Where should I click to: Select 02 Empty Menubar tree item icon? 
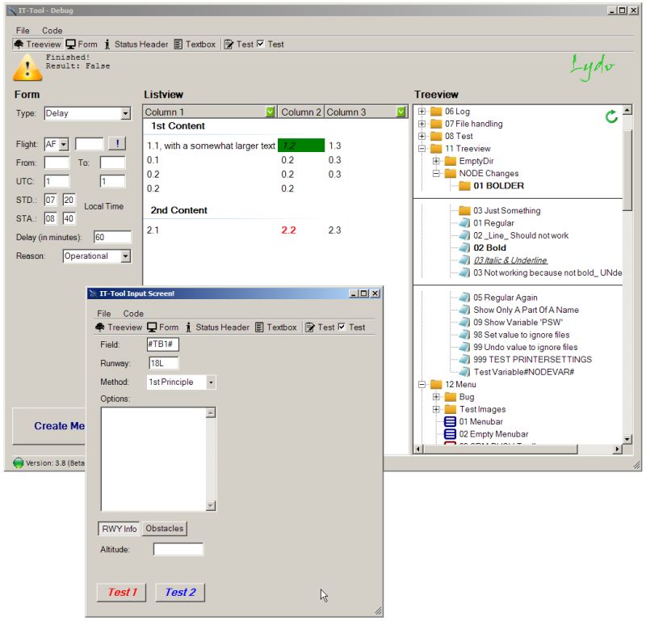pyautogui.click(x=450, y=434)
